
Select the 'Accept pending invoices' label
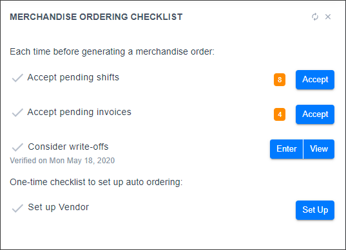[79, 112]
